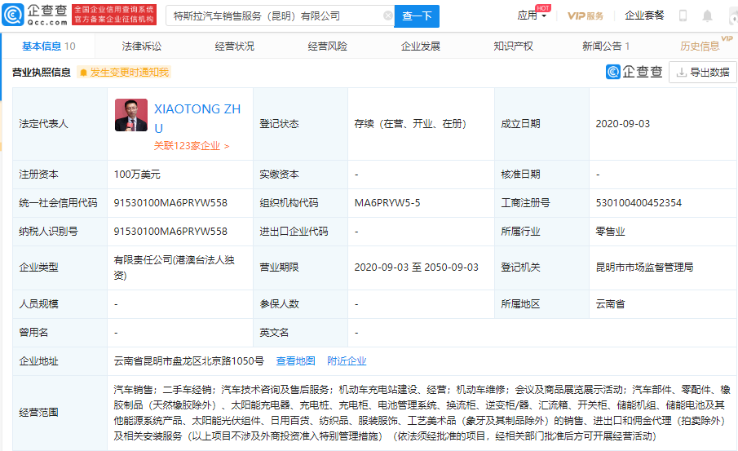The image size is (738, 451).
Task: Click 附近企业 link
Action: 347,361
